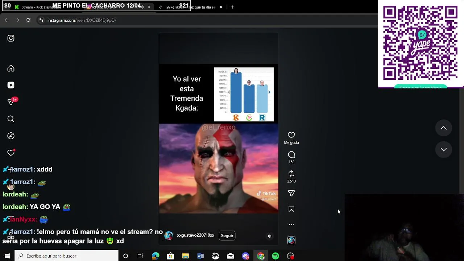This screenshot has width=464, height=261.
Task: Open Cortana circle on taskbar
Action: [x=125, y=256]
